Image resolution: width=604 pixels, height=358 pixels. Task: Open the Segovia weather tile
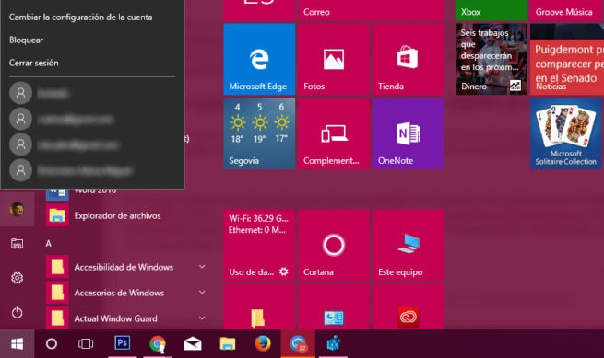259,133
